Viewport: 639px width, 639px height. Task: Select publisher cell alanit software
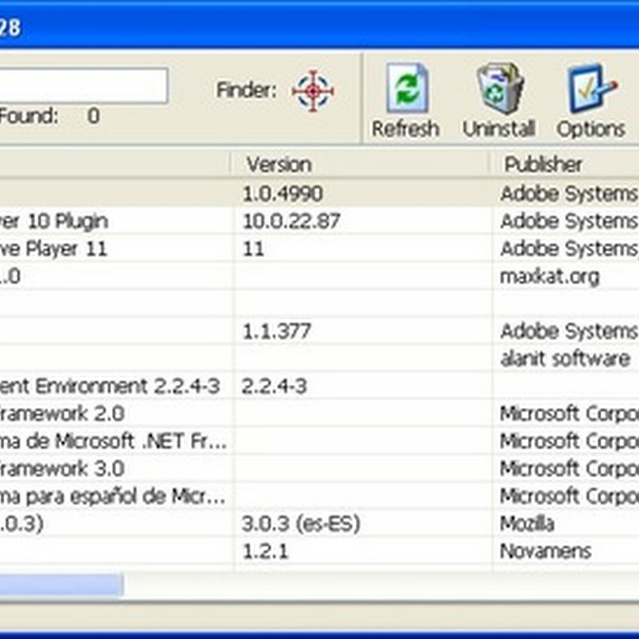click(565, 359)
